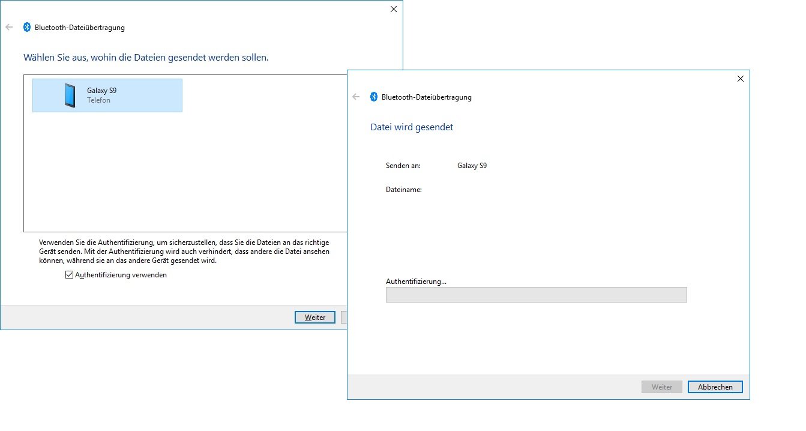Click the 'Telefon' label under Galaxy S9

click(x=98, y=100)
